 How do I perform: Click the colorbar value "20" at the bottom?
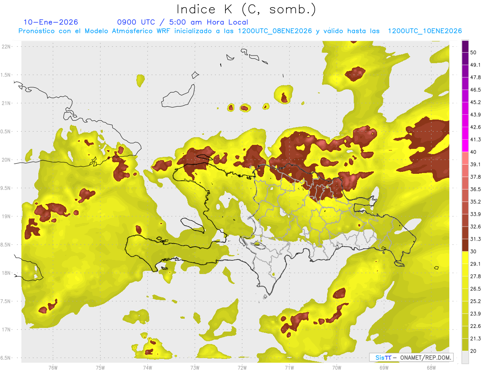tap(474, 351)
